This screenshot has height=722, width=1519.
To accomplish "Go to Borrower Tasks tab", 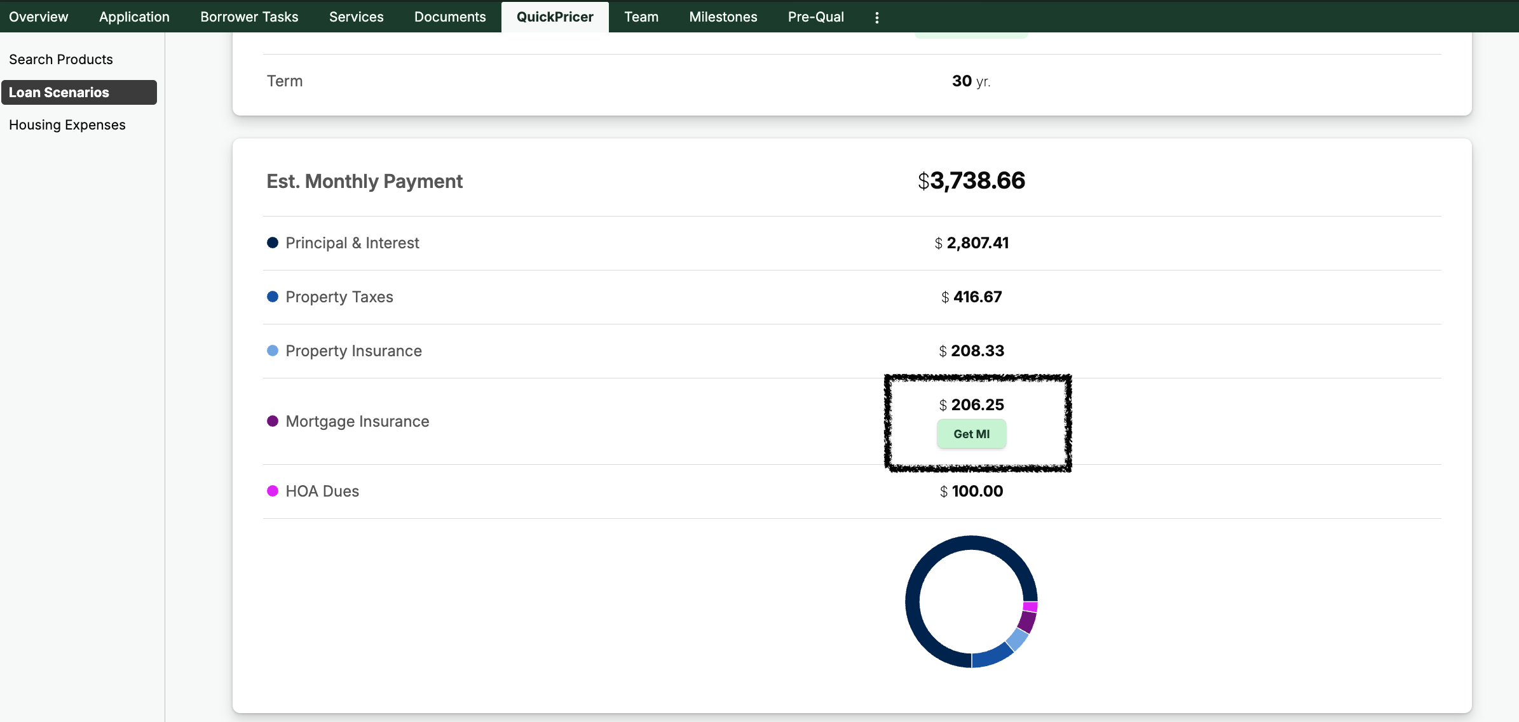I will pos(249,17).
